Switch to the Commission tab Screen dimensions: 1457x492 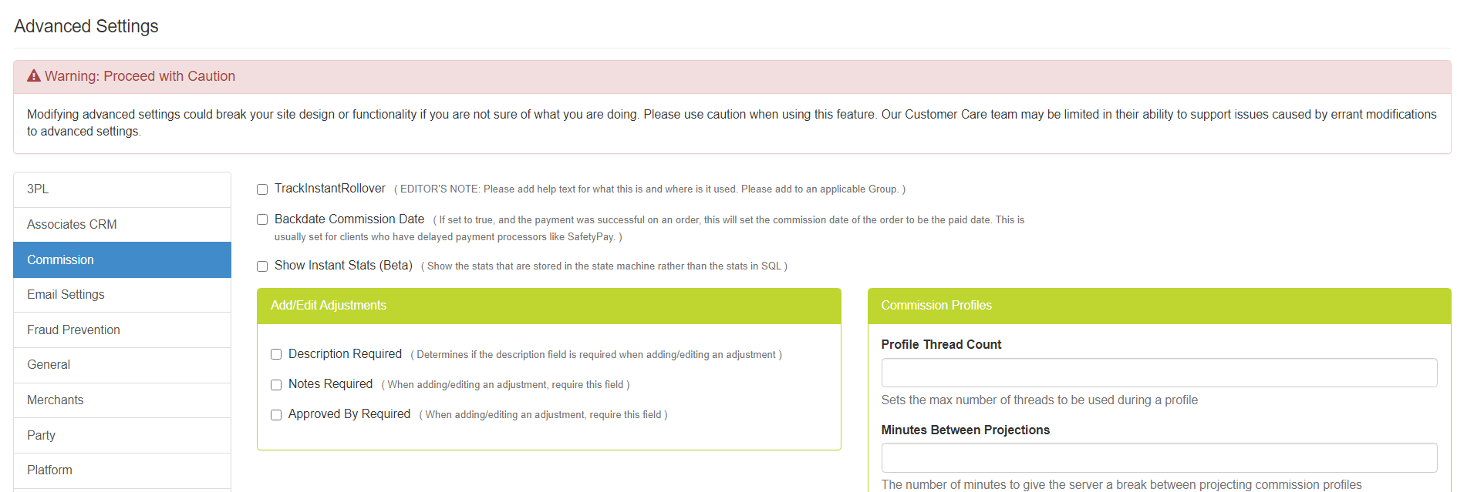[122, 259]
